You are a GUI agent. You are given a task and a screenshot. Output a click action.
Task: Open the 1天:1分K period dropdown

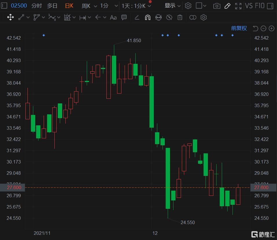click(x=136, y=6)
